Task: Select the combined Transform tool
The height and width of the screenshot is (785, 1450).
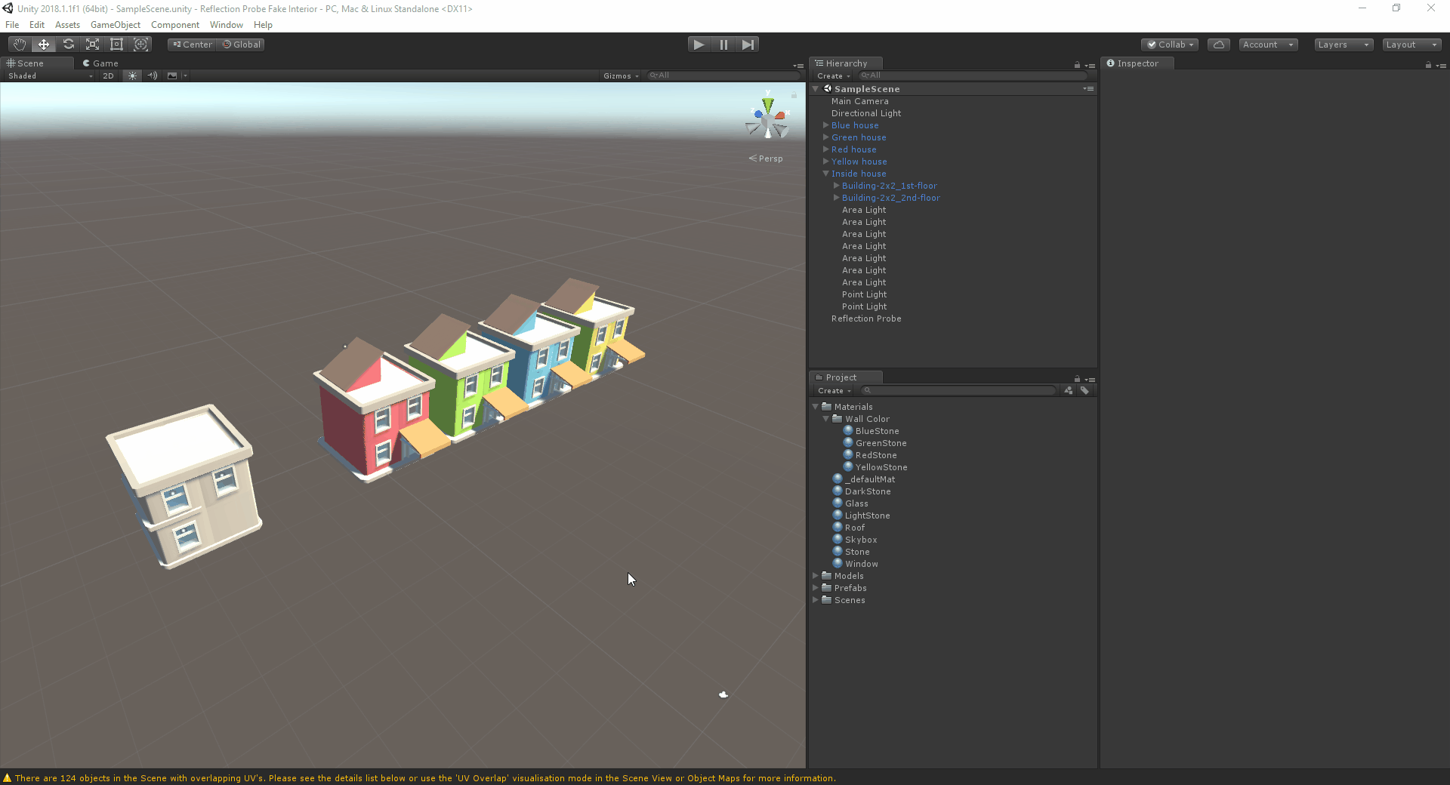Action: [x=140, y=45]
